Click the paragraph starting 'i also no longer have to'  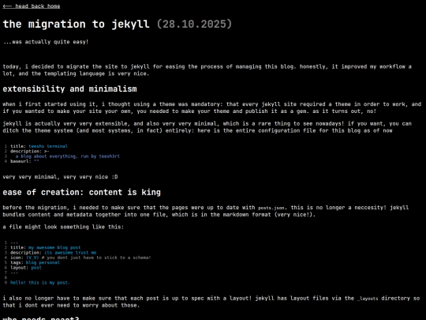(x=211, y=302)
